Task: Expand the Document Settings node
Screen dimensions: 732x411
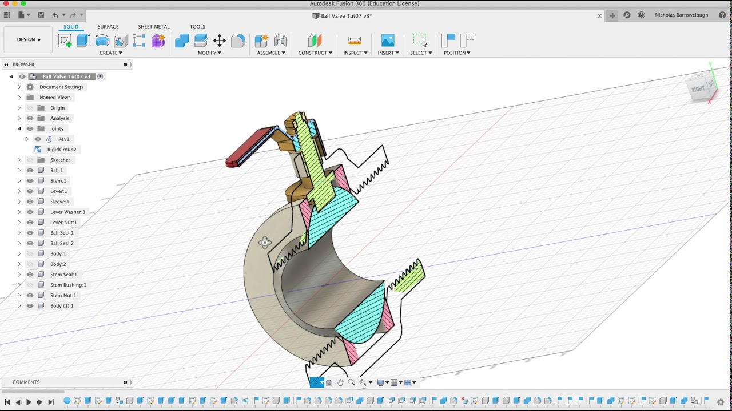Action: (x=19, y=87)
